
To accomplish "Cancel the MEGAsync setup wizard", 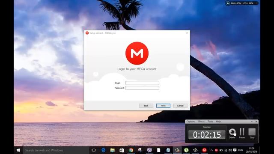I will click(180, 106).
